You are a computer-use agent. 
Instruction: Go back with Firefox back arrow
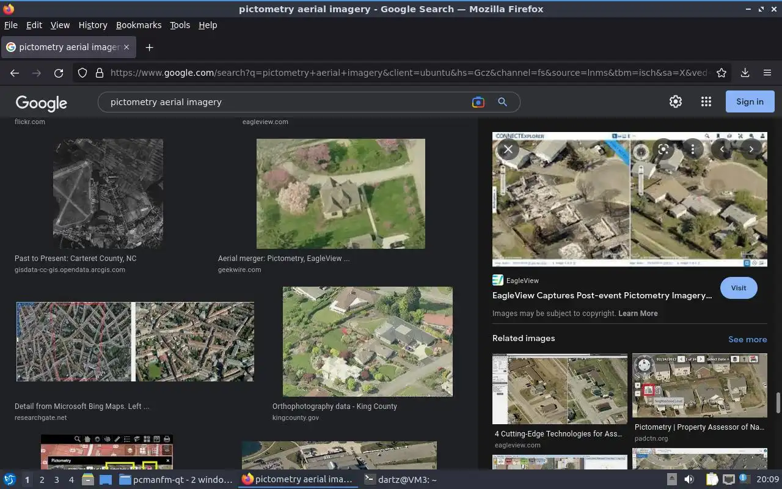point(15,73)
